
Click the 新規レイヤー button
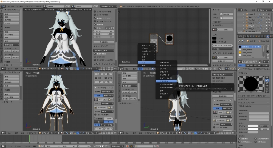[x=223, y=61]
